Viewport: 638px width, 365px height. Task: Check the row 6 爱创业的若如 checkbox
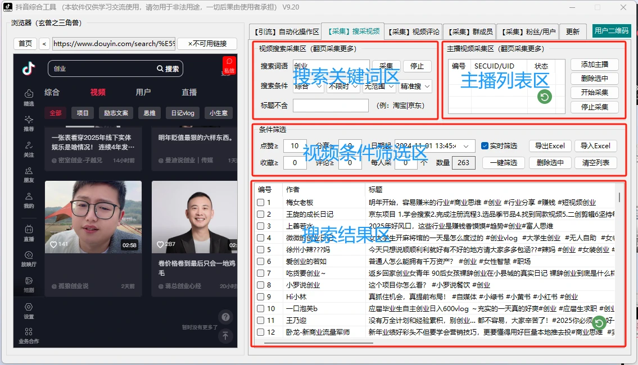point(261,261)
